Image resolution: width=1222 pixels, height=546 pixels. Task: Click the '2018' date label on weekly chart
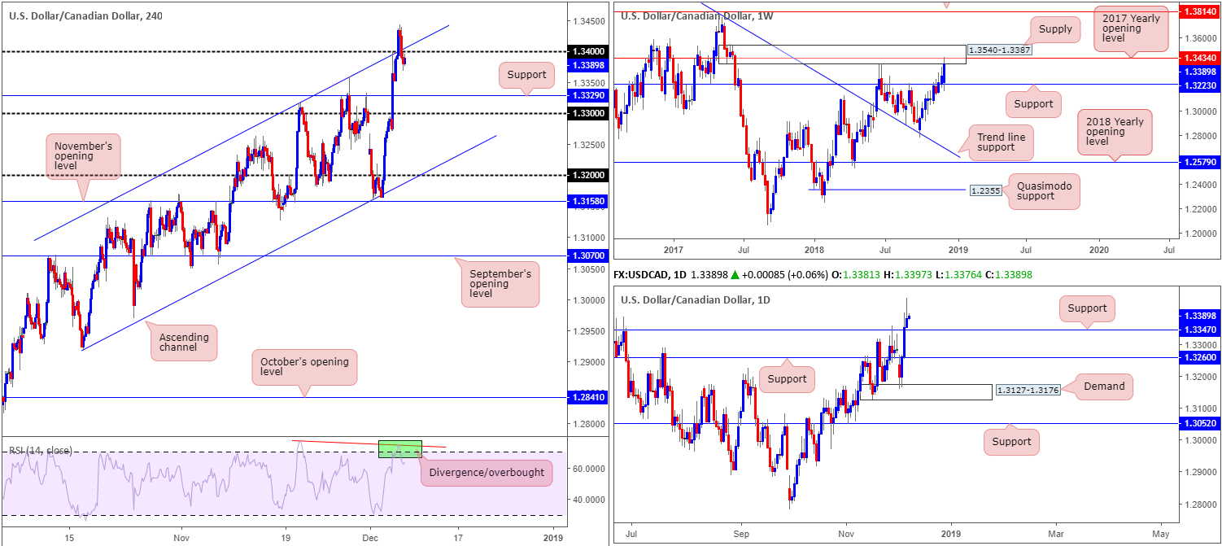tap(815, 250)
